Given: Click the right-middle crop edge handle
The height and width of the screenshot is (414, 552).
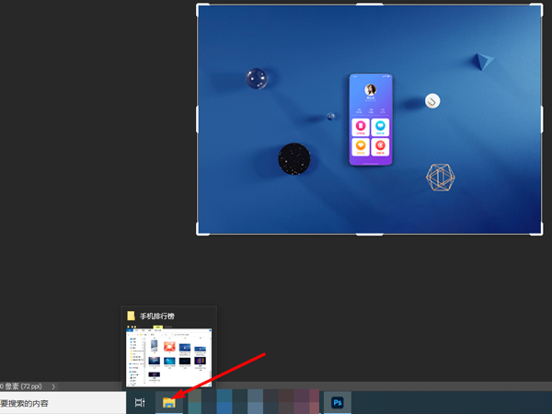Looking at the screenshot, I should 541,120.
